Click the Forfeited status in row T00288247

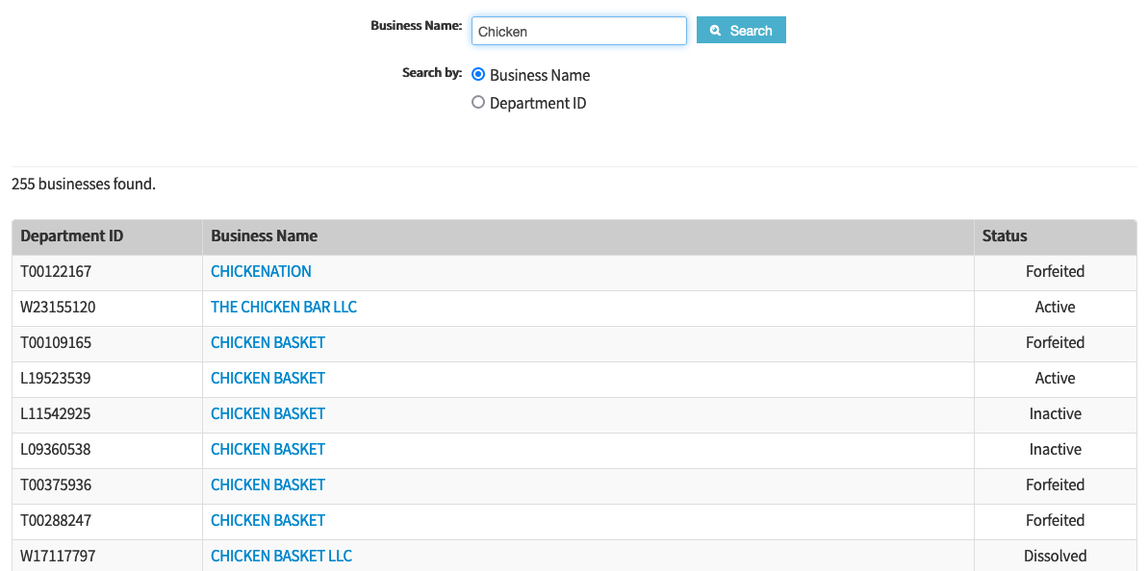1055,521
